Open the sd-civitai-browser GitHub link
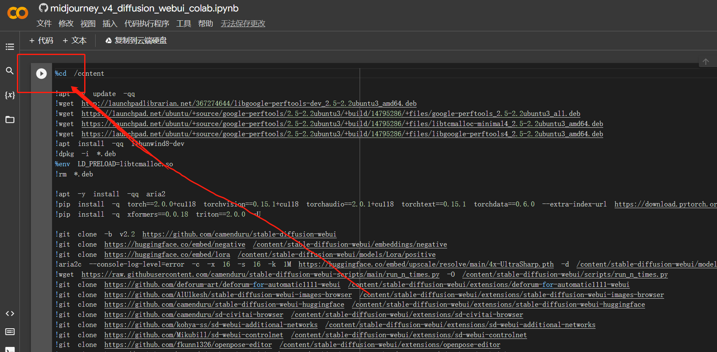This screenshot has width=717, height=352. point(194,315)
